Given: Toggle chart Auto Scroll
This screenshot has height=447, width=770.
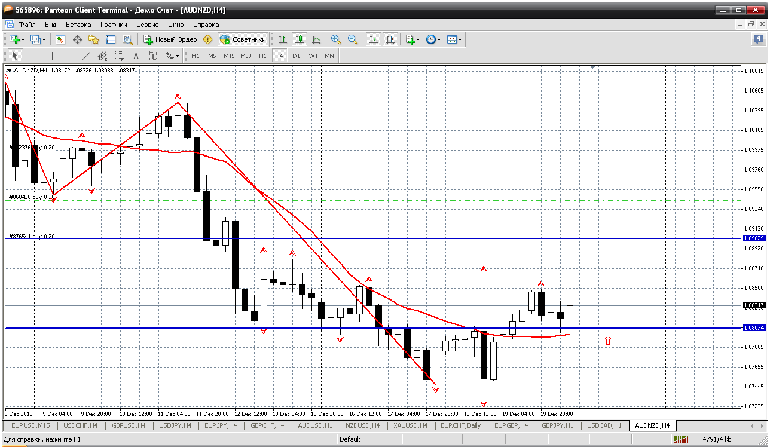Looking at the screenshot, I should point(374,39).
